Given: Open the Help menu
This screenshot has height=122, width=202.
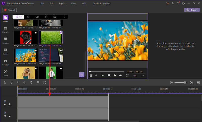Looking at the screenshot, I should [84, 4].
